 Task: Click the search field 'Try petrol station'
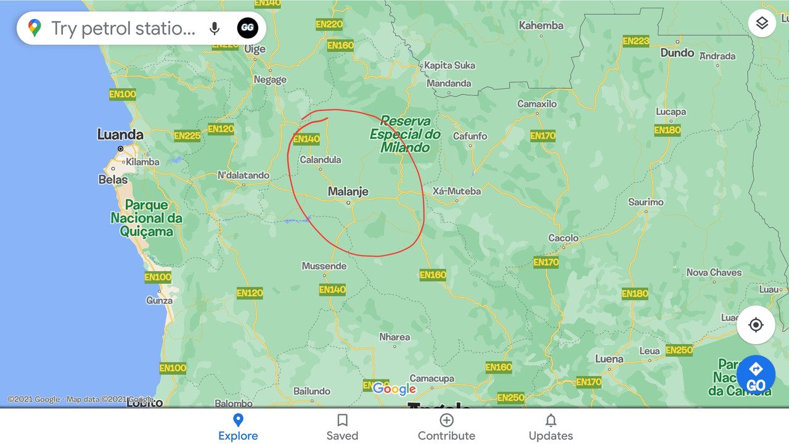click(123, 28)
